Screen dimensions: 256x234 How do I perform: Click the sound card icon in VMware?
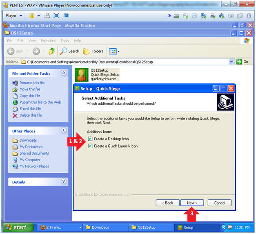[x=222, y=16]
